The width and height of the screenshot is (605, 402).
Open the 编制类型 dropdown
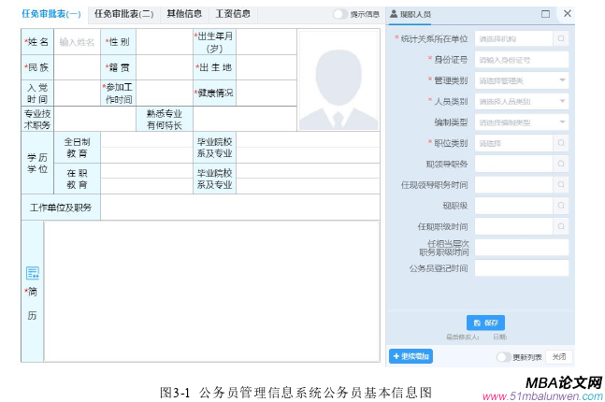[x=561, y=122]
